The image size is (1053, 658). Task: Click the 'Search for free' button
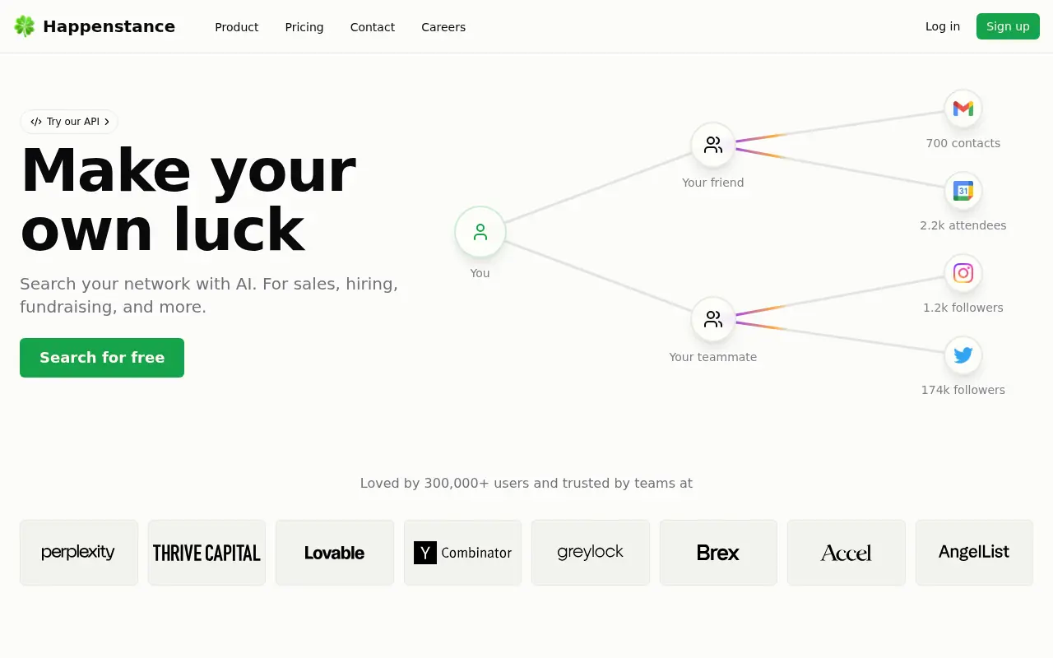pos(102,358)
